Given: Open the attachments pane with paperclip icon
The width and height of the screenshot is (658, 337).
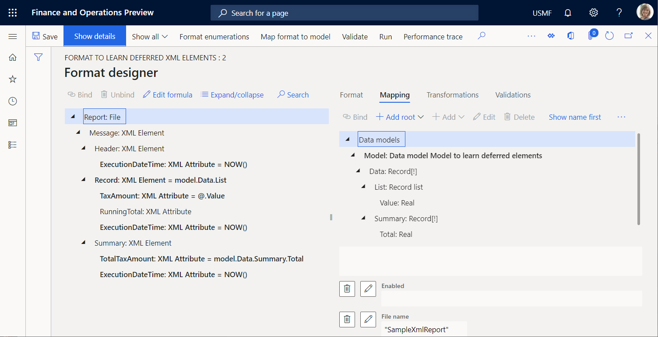Looking at the screenshot, I should pos(591,36).
